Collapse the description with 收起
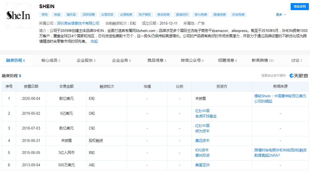The width and height of the screenshot is (310, 173). coord(94,41)
